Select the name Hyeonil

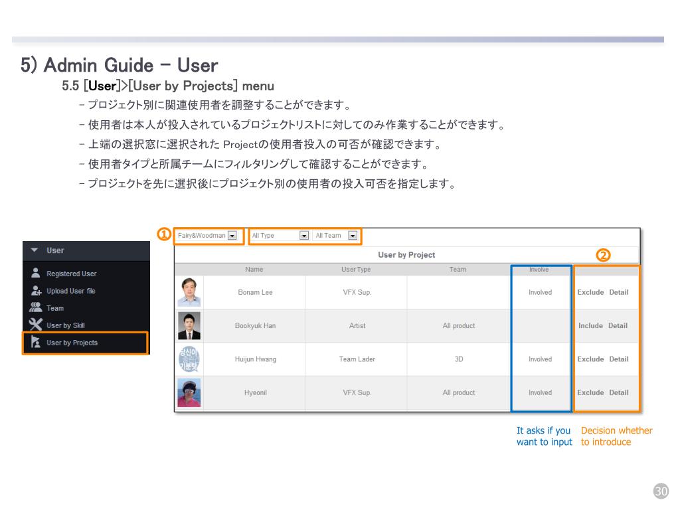[x=256, y=392]
